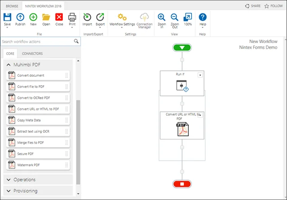This screenshot has width=287, height=200.
Task: Open the Save dropdown arrow
Action: click(x=7, y=27)
